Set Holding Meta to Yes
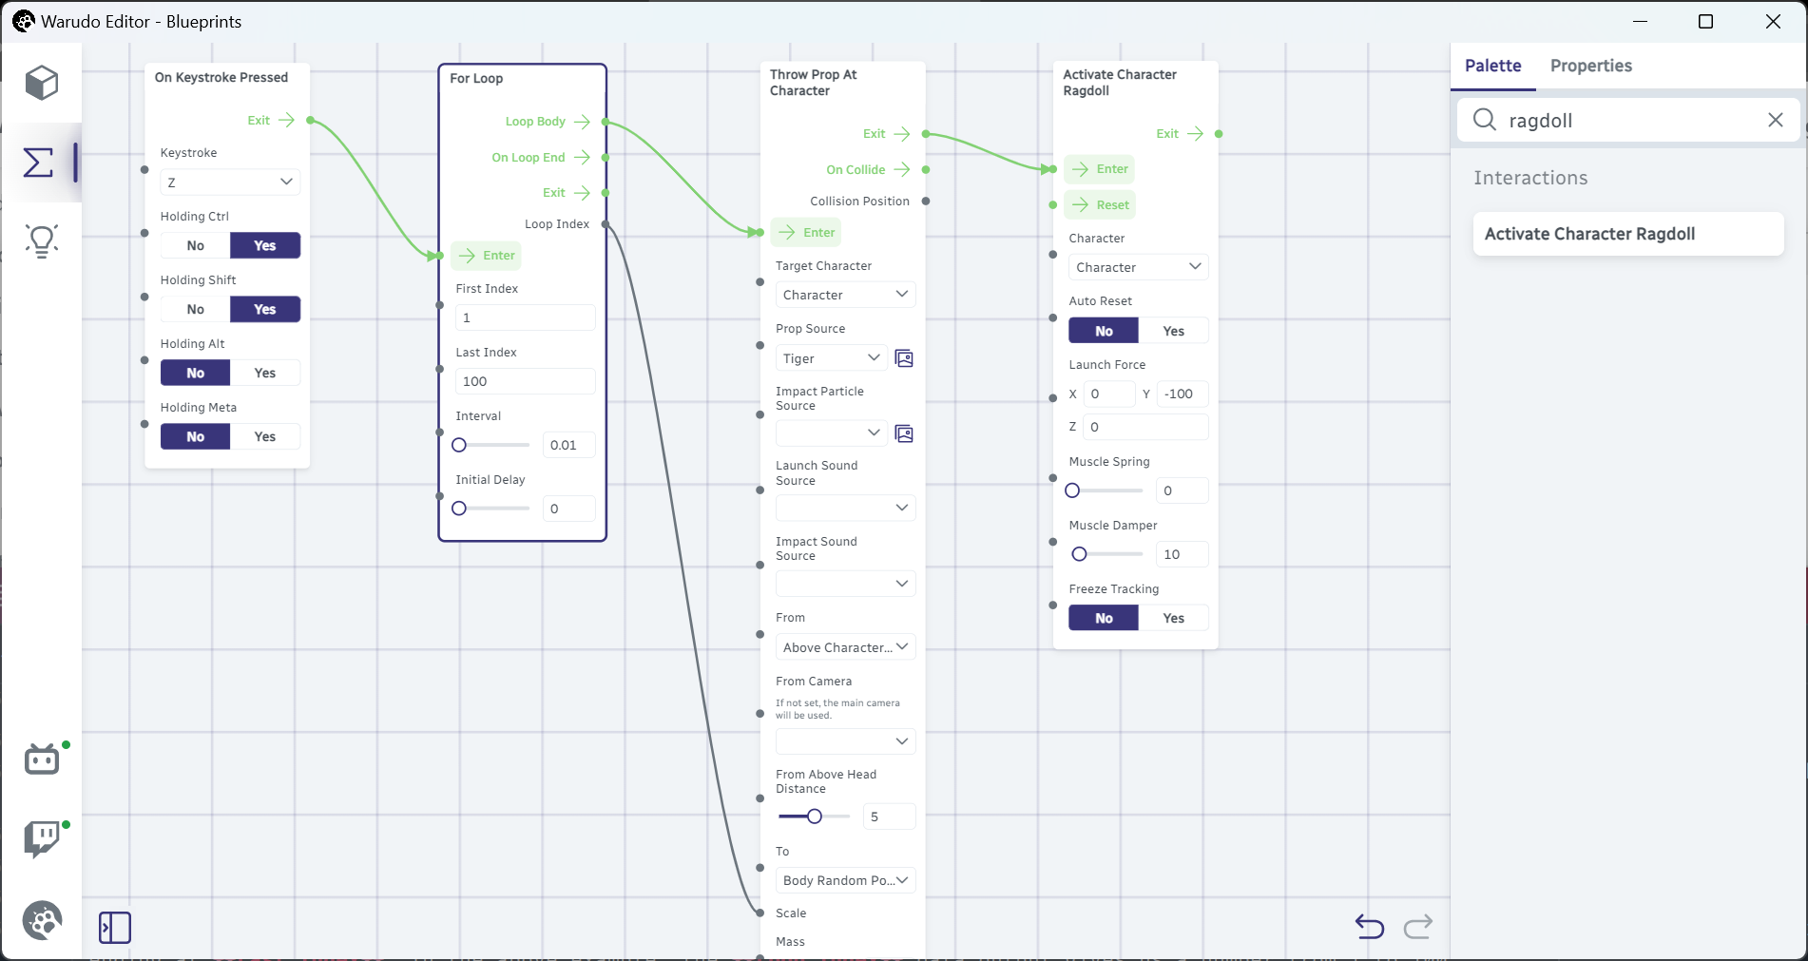This screenshot has height=961, width=1808. [x=265, y=436]
